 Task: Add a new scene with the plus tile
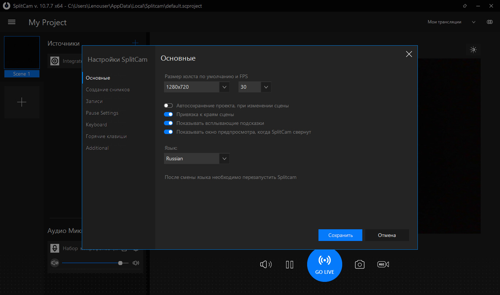pos(22,102)
